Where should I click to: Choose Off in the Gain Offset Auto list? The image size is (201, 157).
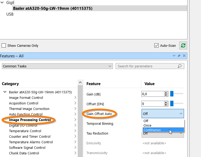tap(163, 121)
